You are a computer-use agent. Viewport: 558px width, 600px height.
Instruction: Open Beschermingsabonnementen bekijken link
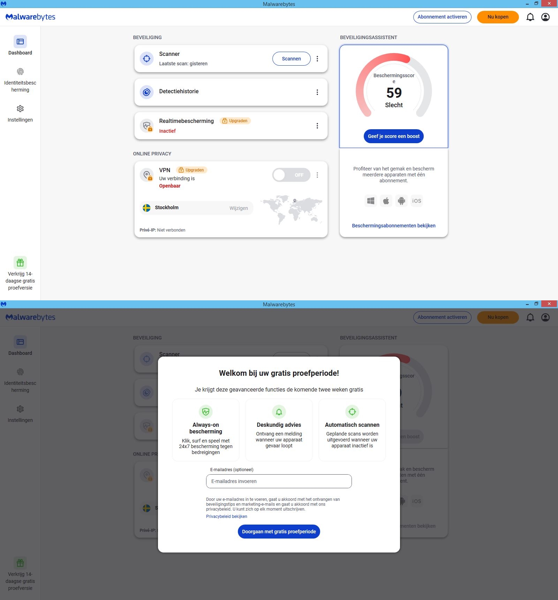tap(394, 226)
